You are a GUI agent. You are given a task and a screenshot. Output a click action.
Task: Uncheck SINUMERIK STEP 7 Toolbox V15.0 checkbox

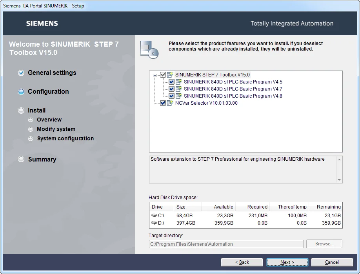coord(163,75)
